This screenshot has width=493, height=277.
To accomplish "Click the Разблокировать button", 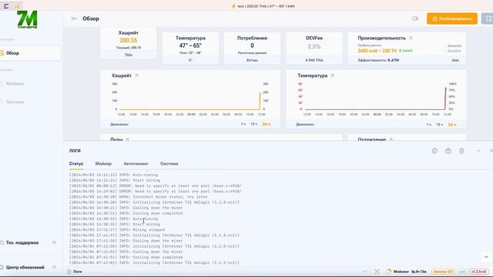I will 452,18.
